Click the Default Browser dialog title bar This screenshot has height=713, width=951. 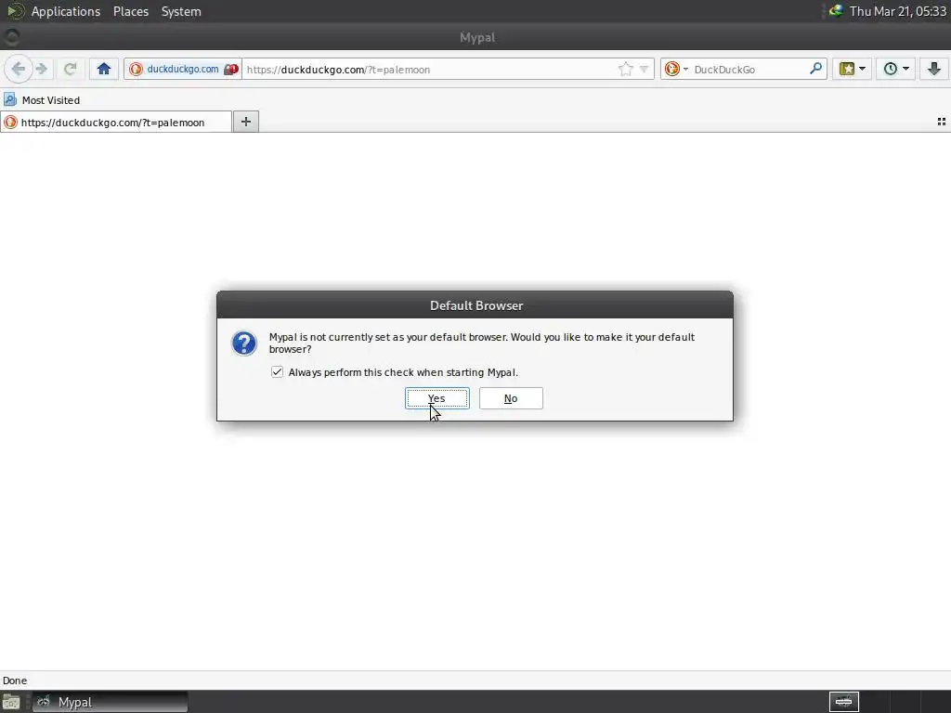(475, 305)
